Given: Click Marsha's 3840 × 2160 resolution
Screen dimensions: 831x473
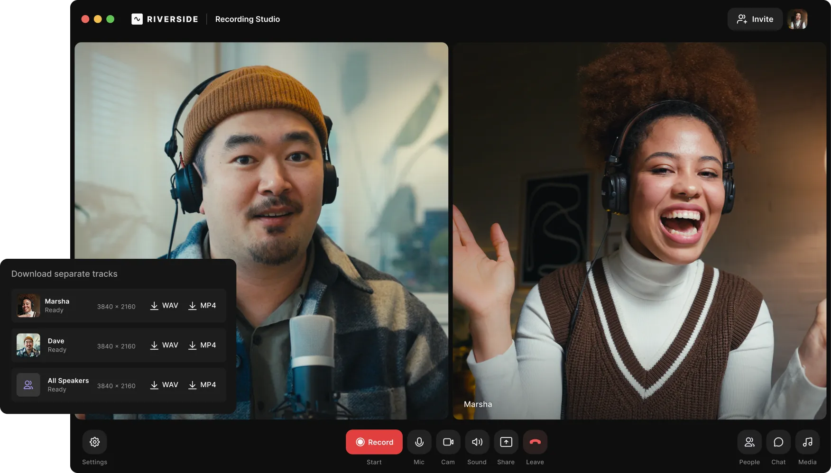Looking at the screenshot, I should tap(116, 307).
